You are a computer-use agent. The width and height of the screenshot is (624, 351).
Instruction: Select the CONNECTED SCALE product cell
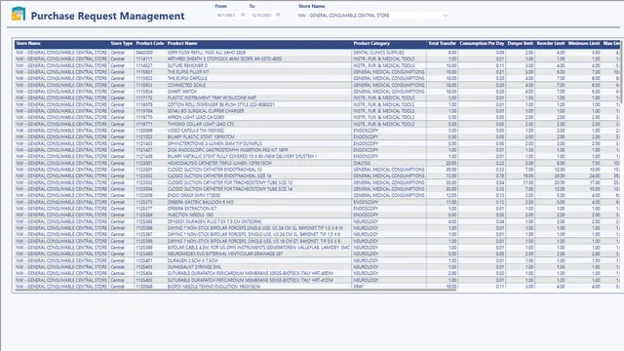click(x=186, y=85)
